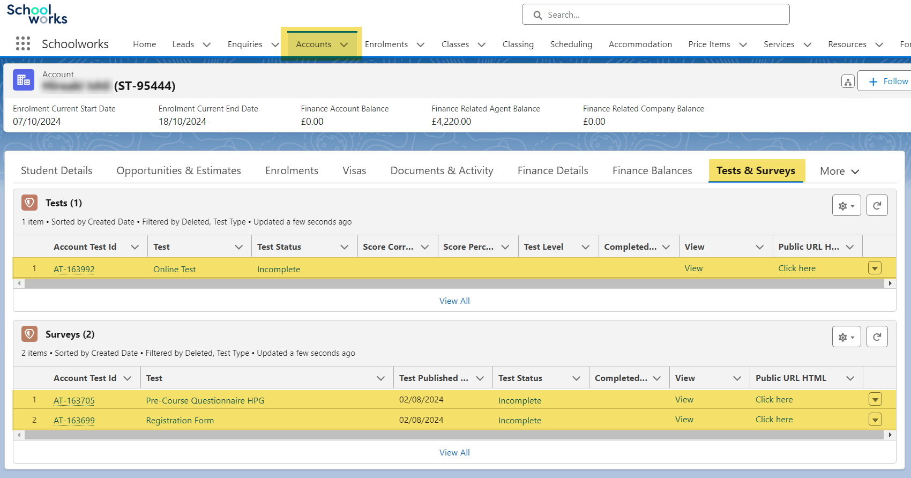
Task: Click View All under Surveys
Action: (x=454, y=452)
